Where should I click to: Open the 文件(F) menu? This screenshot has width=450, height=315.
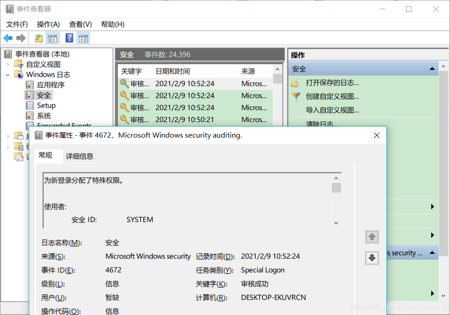coord(17,24)
